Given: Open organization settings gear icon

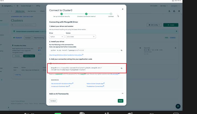Looking at the screenshot, I should tap(18, 6).
